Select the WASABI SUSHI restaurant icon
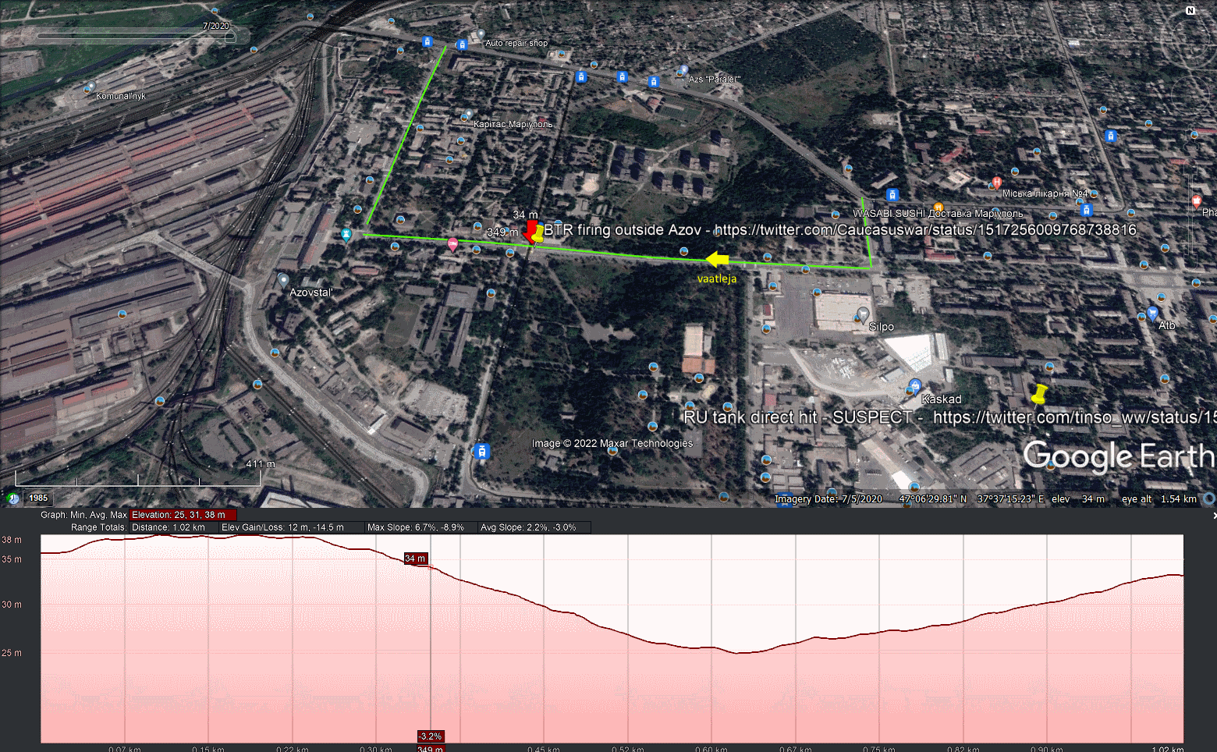1217x752 pixels. (938, 208)
